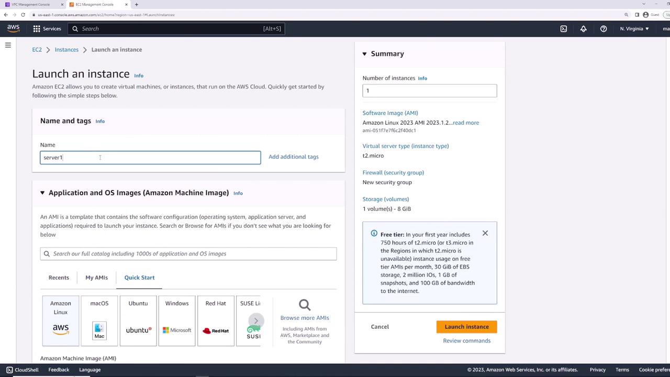Screen dimensions: 670x377
Task: Open Info next to Launch an instance
Action: pos(139,75)
